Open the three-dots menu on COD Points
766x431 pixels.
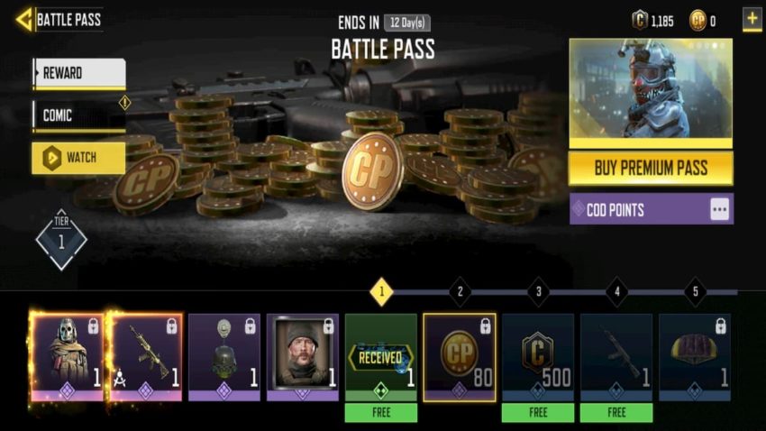[719, 209]
